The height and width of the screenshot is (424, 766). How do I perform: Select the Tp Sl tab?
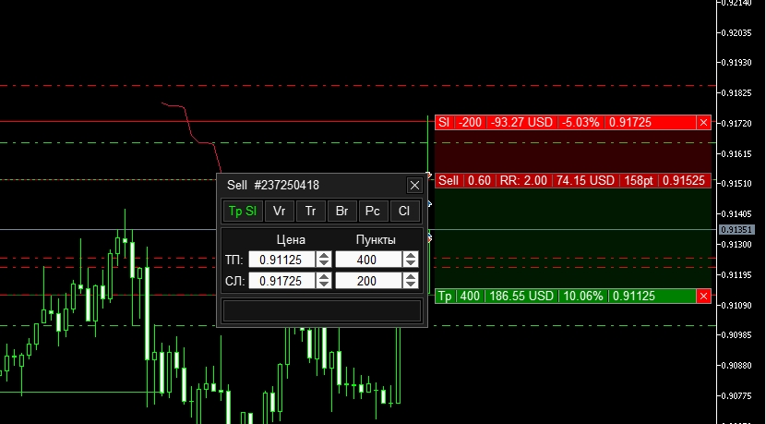[243, 212]
